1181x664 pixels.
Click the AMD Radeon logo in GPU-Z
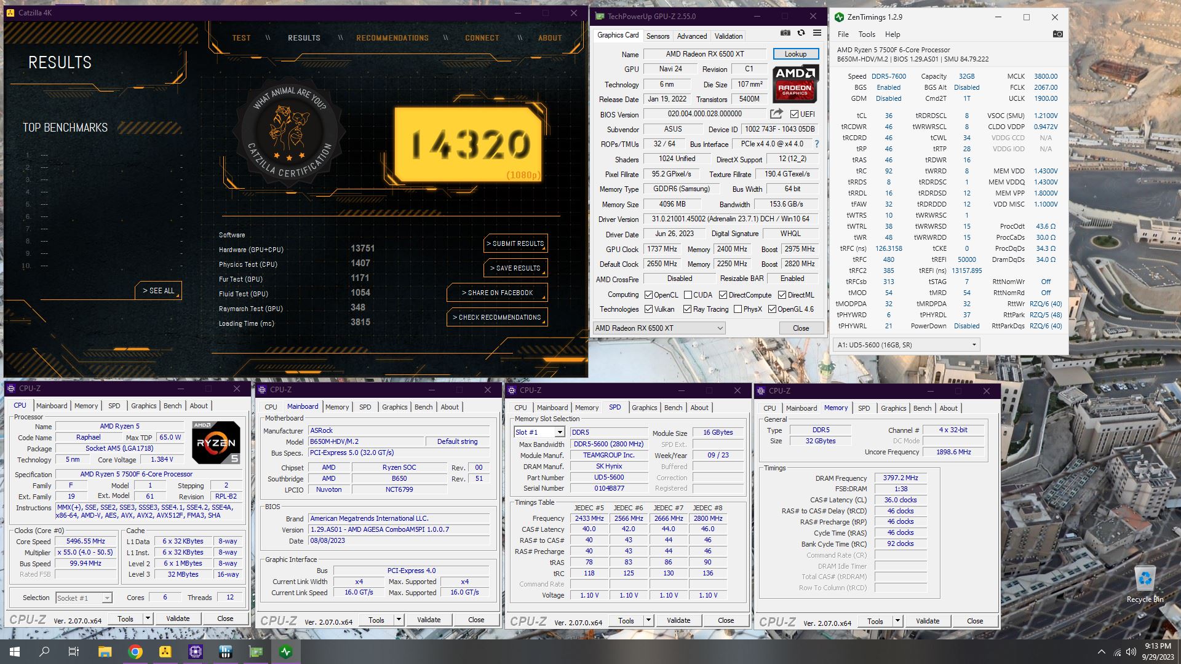(x=795, y=83)
